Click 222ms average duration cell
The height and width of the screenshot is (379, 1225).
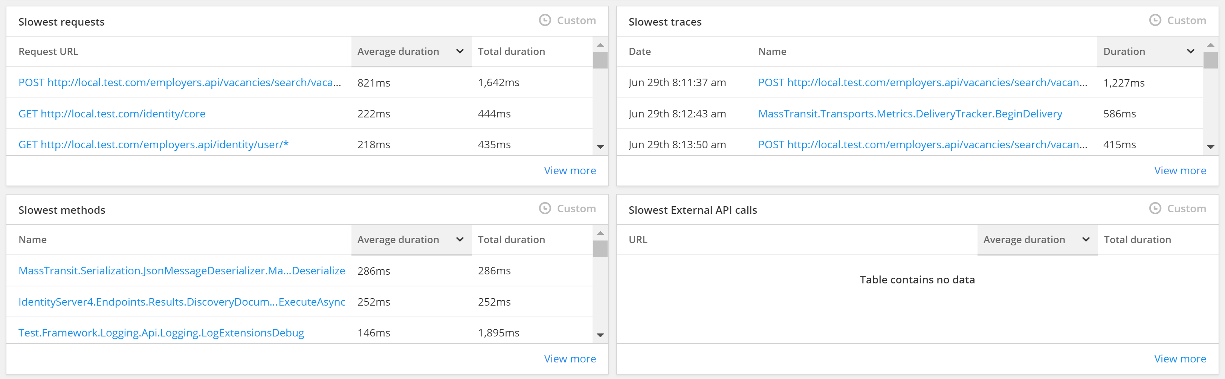click(x=374, y=114)
